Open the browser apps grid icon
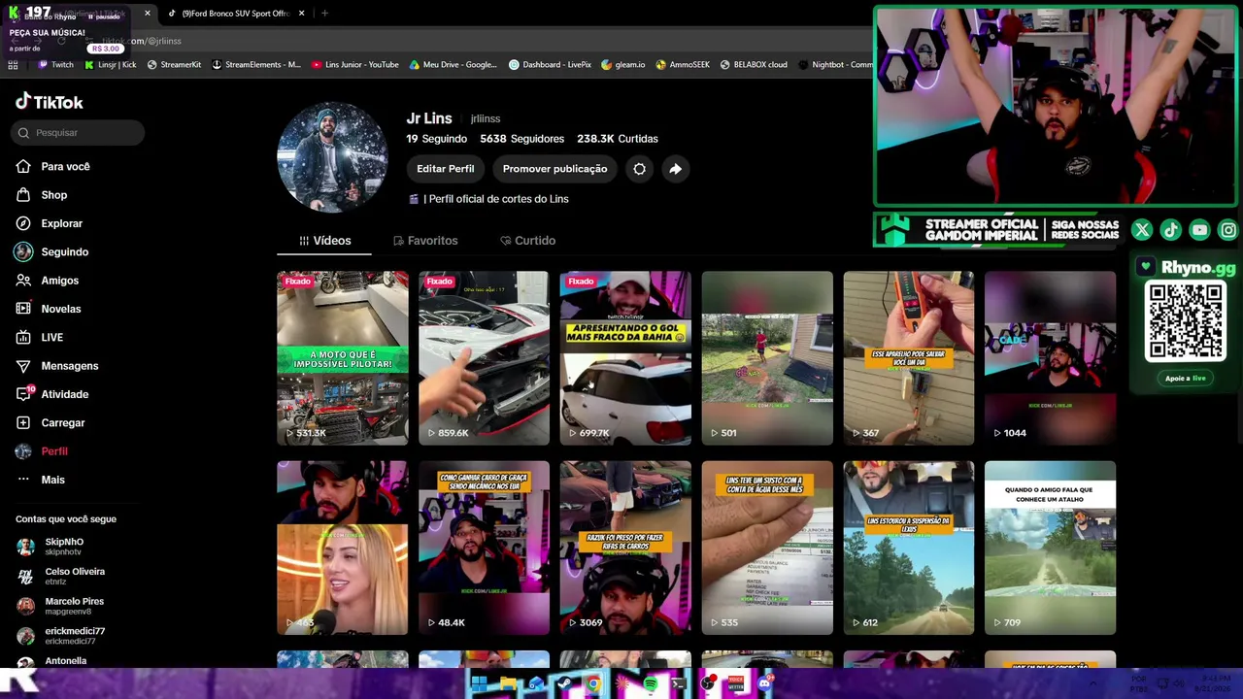The height and width of the screenshot is (699, 1243). click(x=13, y=65)
